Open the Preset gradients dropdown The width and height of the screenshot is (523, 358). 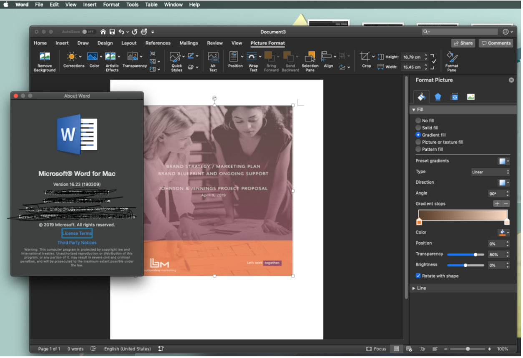pos(504,161)
